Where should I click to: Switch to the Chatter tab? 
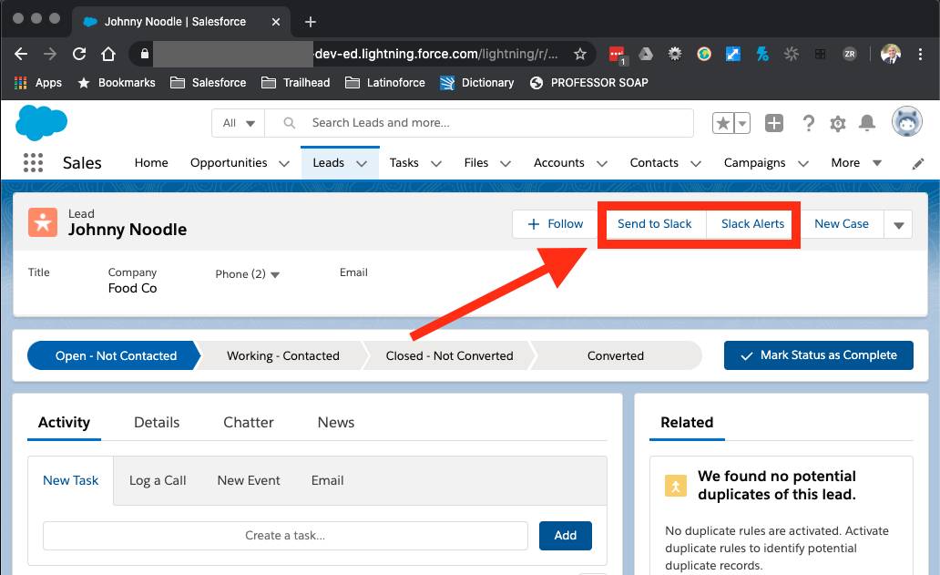[x=248, y=423]
